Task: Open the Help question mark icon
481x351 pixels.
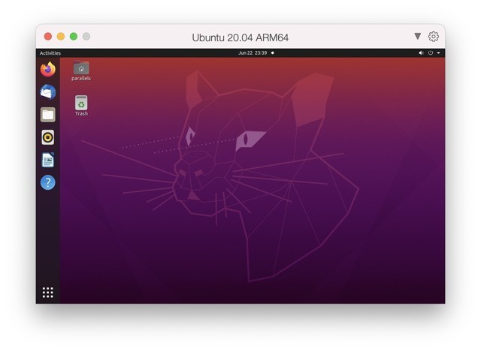Action: click(48, 182)
